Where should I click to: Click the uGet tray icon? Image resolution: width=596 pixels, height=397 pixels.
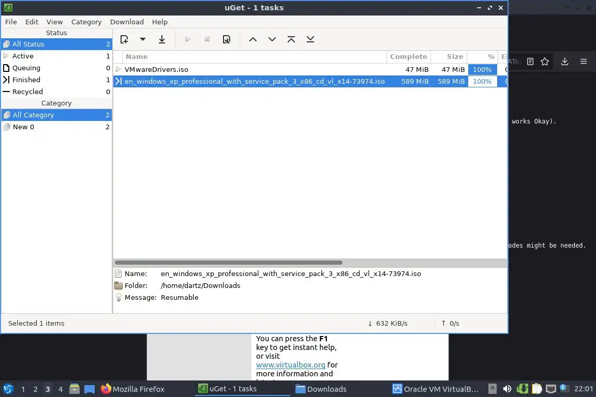coord(522,389)
